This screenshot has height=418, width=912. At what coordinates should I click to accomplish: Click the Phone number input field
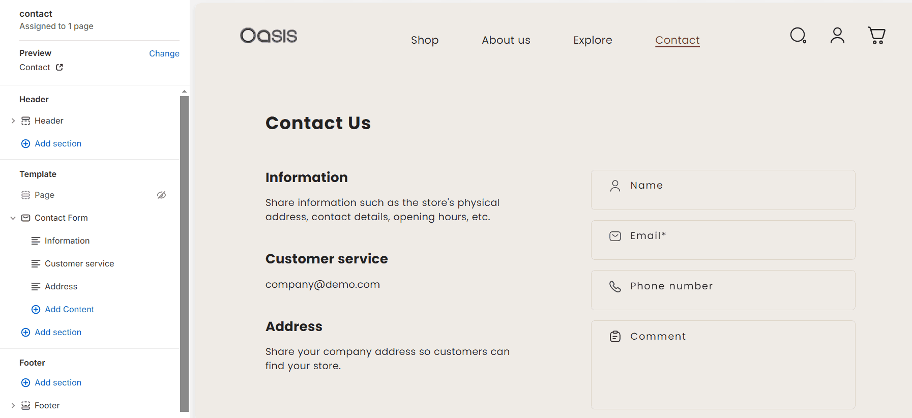pos(723,290)
